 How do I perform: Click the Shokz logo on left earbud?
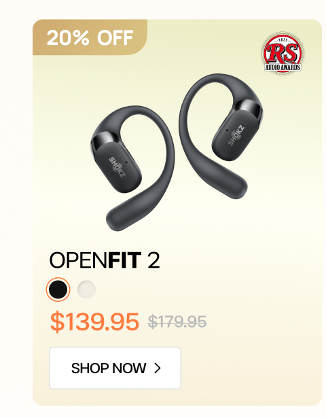[117, 167]
